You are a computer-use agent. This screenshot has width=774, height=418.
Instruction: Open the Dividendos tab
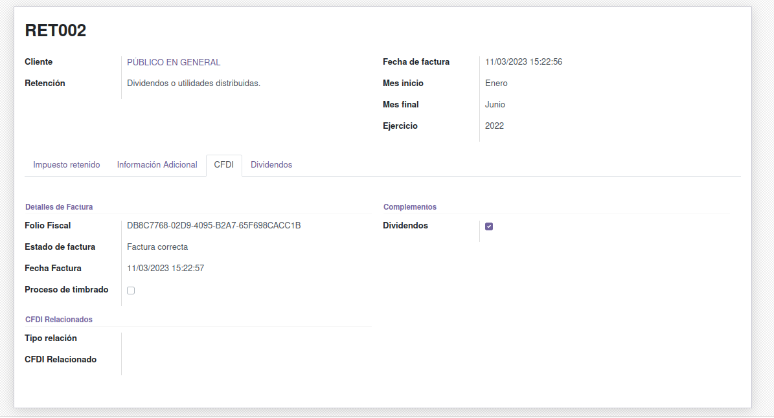(271, 165)
